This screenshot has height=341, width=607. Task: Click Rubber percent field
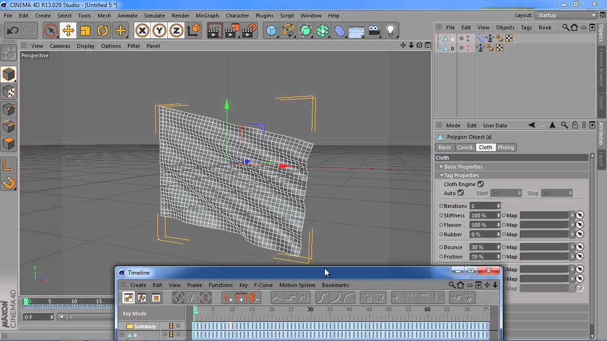tap(482, 234)
